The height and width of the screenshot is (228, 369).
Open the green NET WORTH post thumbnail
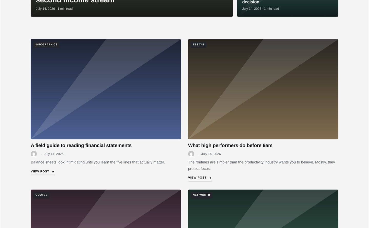click(263, 209)
